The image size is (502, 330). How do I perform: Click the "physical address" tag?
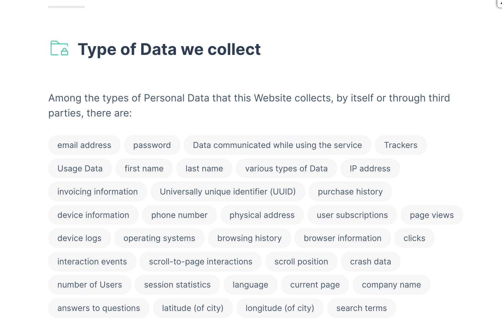262,215
